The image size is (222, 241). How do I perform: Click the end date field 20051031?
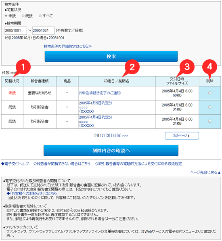click(43, 30)
